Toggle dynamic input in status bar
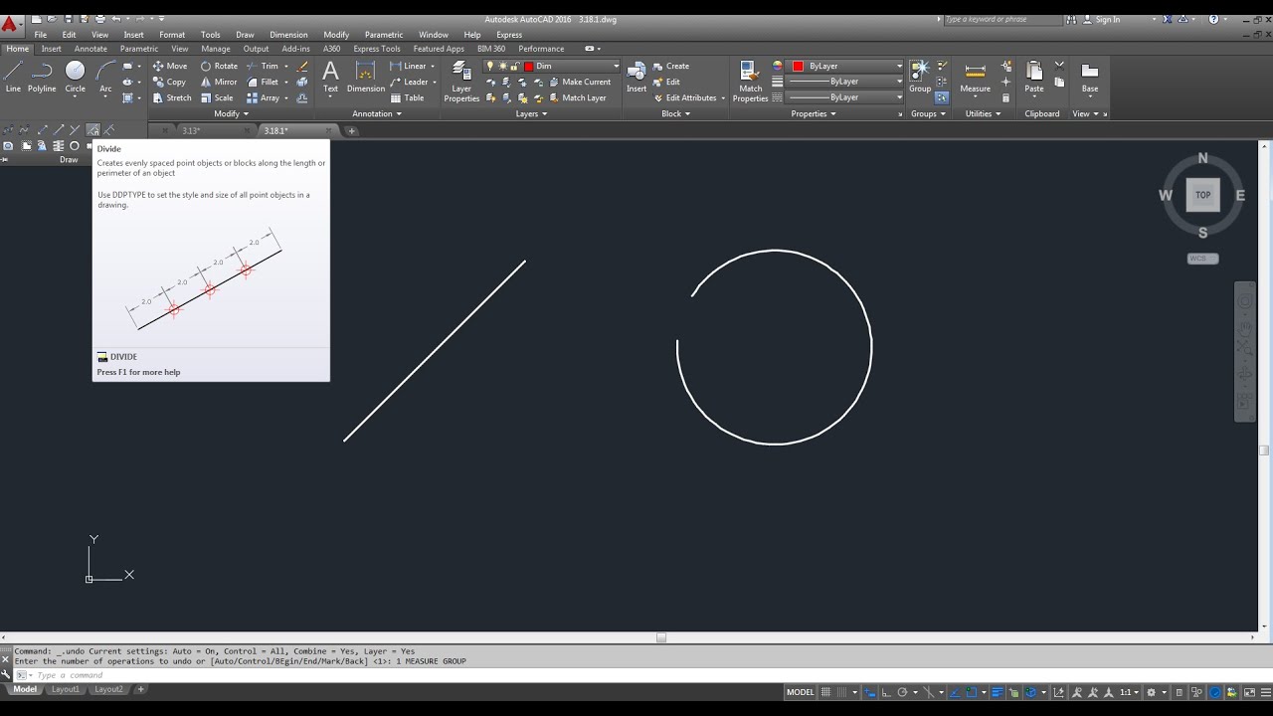The image size is (1273, 716). click(869, 692)
